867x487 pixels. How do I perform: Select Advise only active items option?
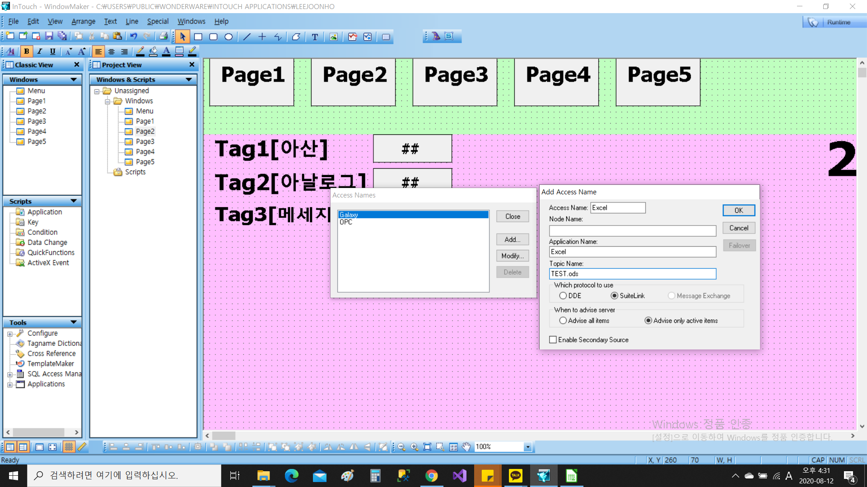click(x=648, y=321)
